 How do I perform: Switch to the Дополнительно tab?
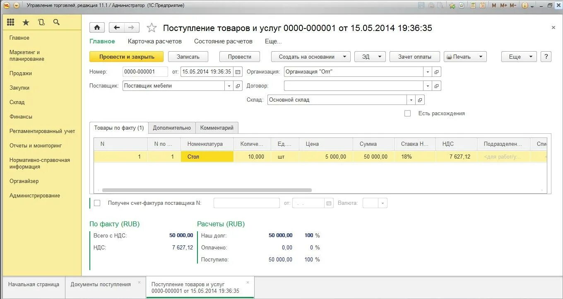171,128
